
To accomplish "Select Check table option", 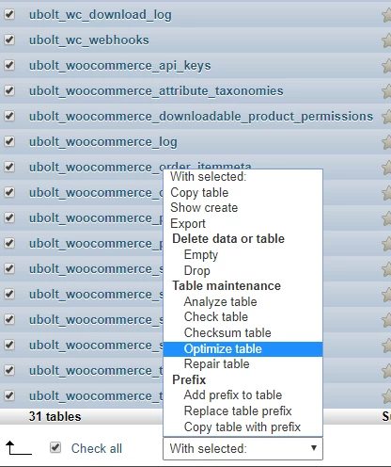I will (242, 317).
